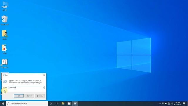The image size is (188, 106).
Task: Select the This PC desktop icon
Action: point(5,6)
